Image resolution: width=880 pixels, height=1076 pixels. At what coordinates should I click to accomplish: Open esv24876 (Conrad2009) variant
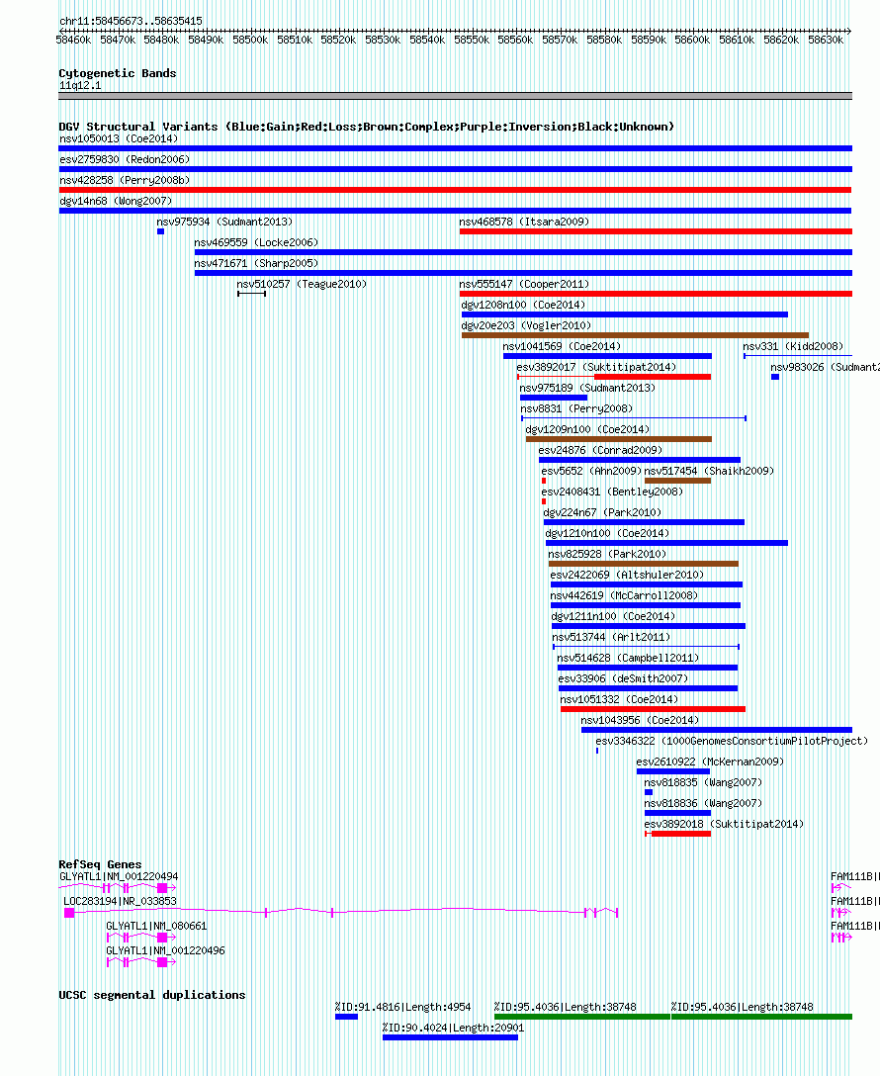[640, 460]
